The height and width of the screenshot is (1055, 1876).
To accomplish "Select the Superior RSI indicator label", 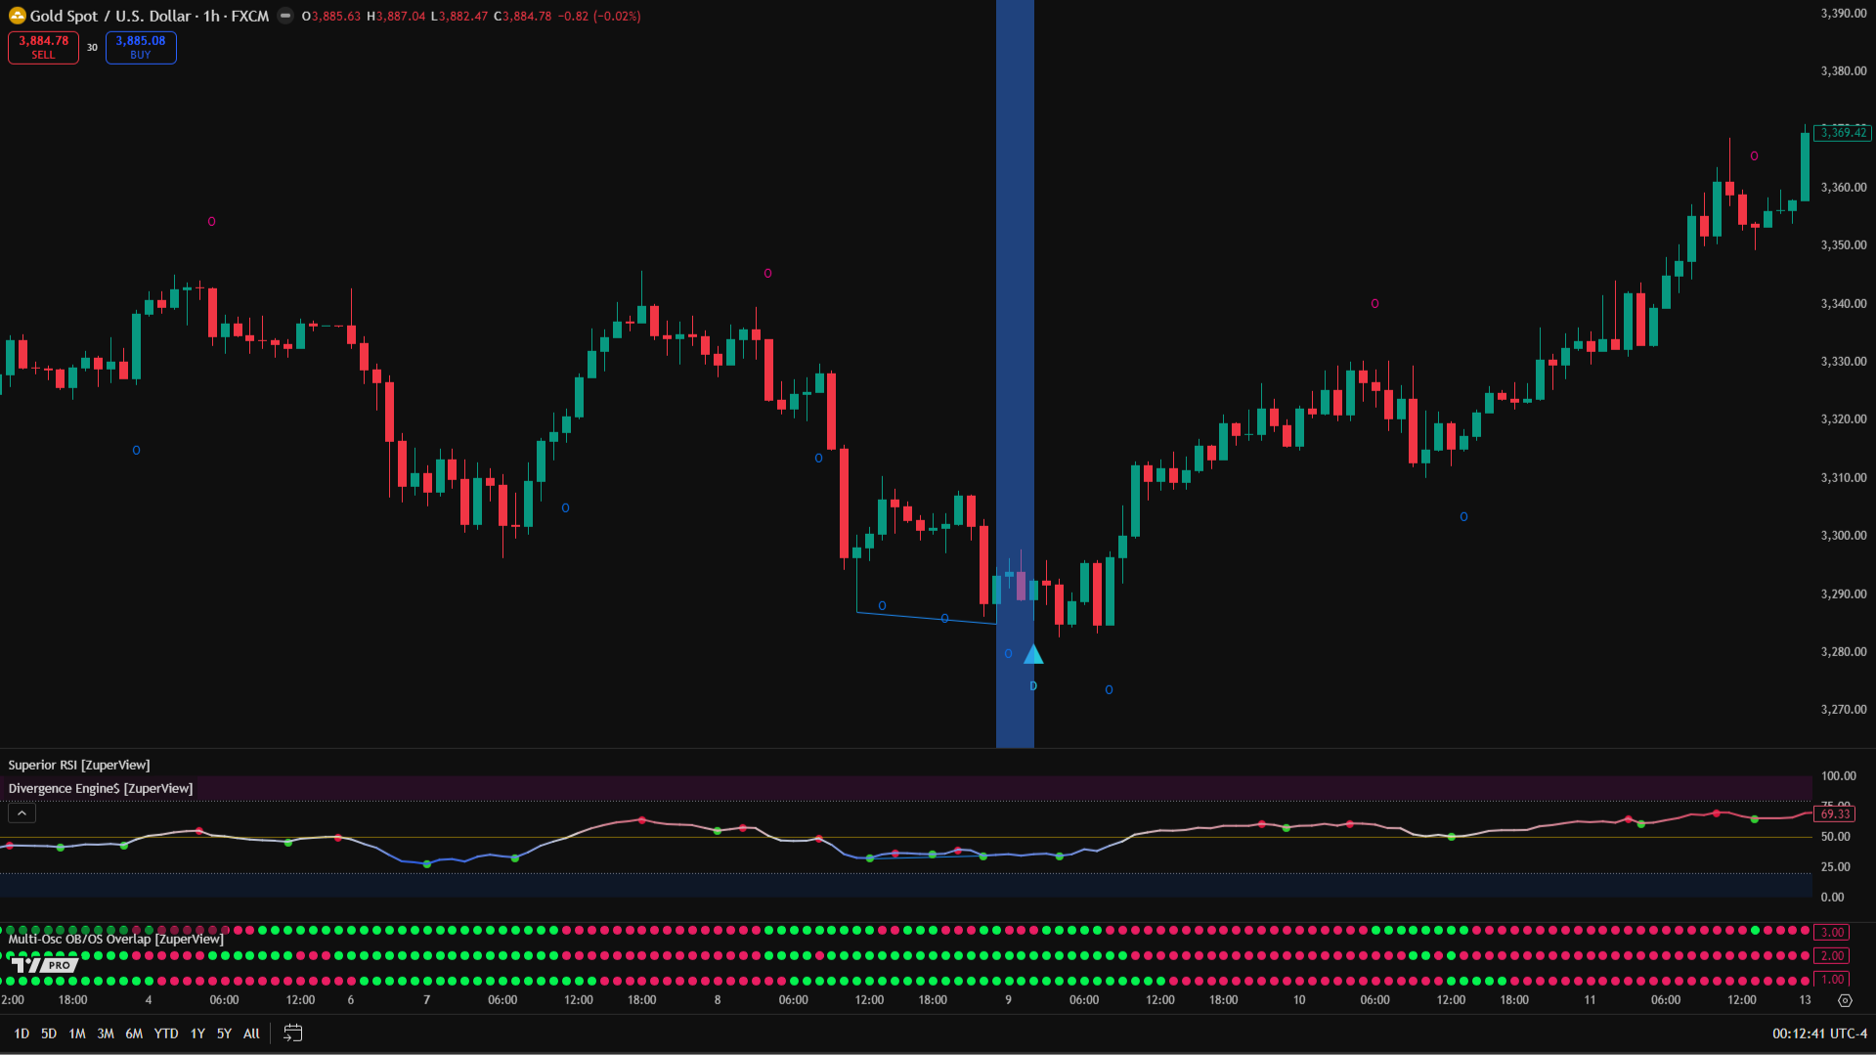I will click(x=79, y=765).
